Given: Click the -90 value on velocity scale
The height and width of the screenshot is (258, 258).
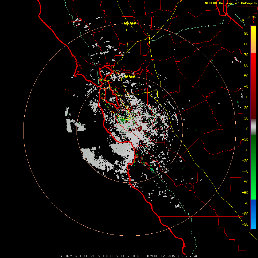Looking at the screenshot, I should pos(245,224).
